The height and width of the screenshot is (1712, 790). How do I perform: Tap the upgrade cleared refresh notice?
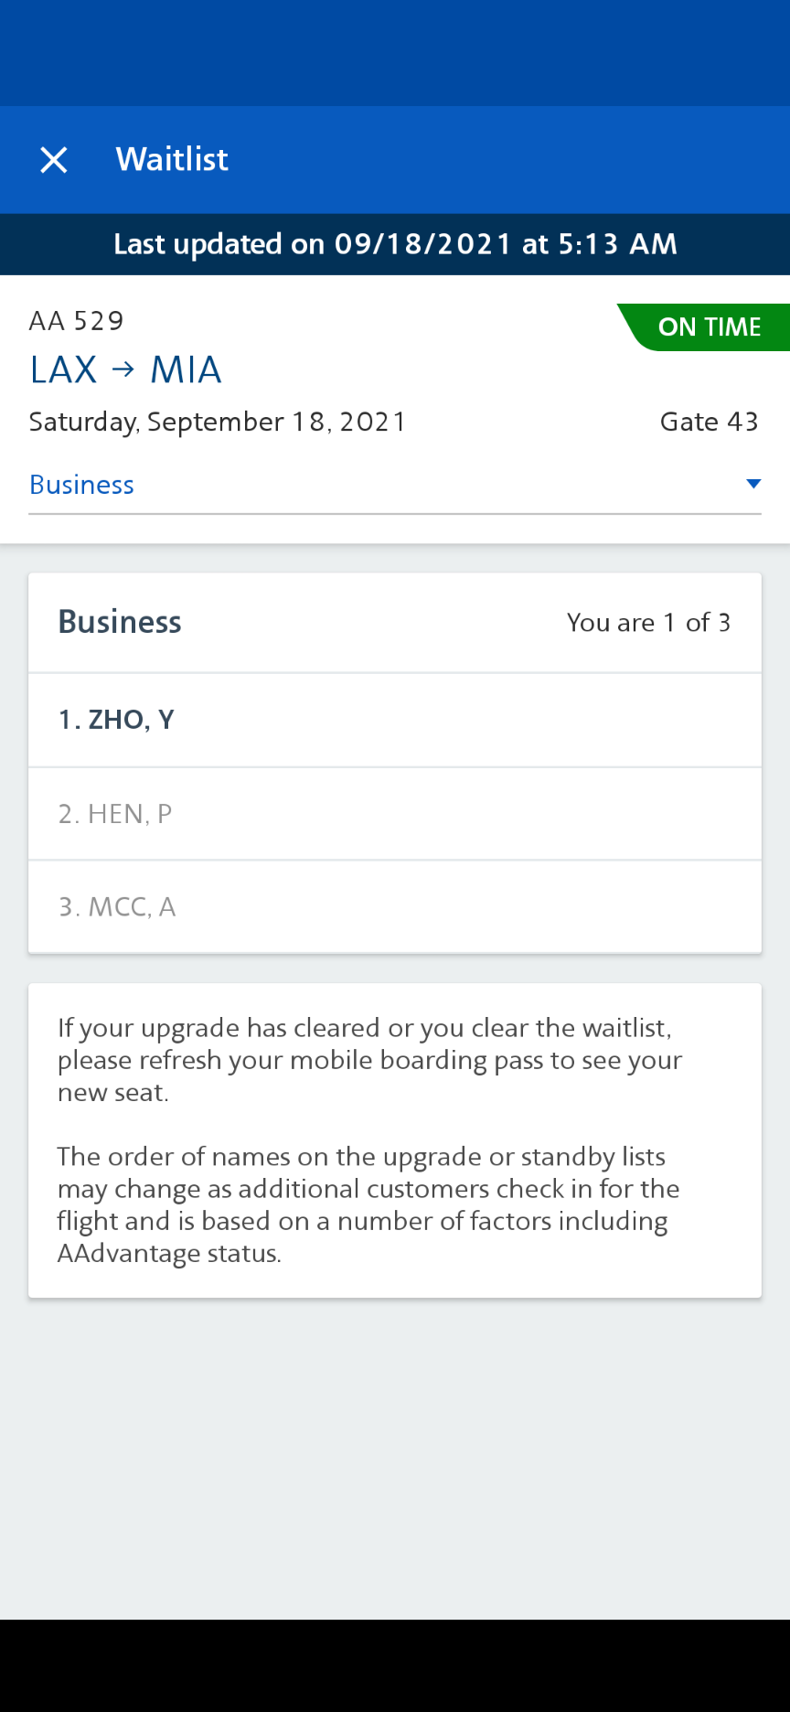click(370, 1060)
